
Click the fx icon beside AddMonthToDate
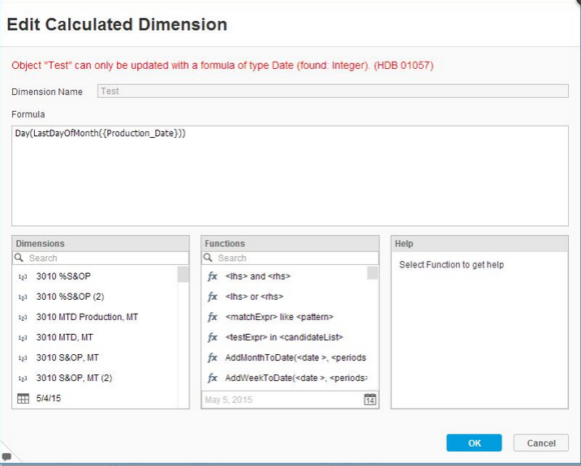pyautogui.click(x=213, y=357)
